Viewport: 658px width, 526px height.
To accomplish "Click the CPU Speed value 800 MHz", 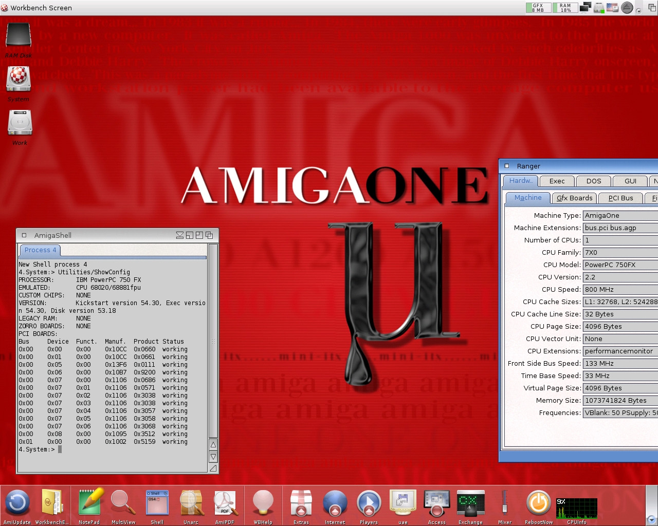I will click(x=620, y=289).
